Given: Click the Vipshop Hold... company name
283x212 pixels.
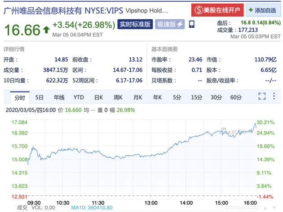Looking at the screenshot, I should tap(147, 11).
